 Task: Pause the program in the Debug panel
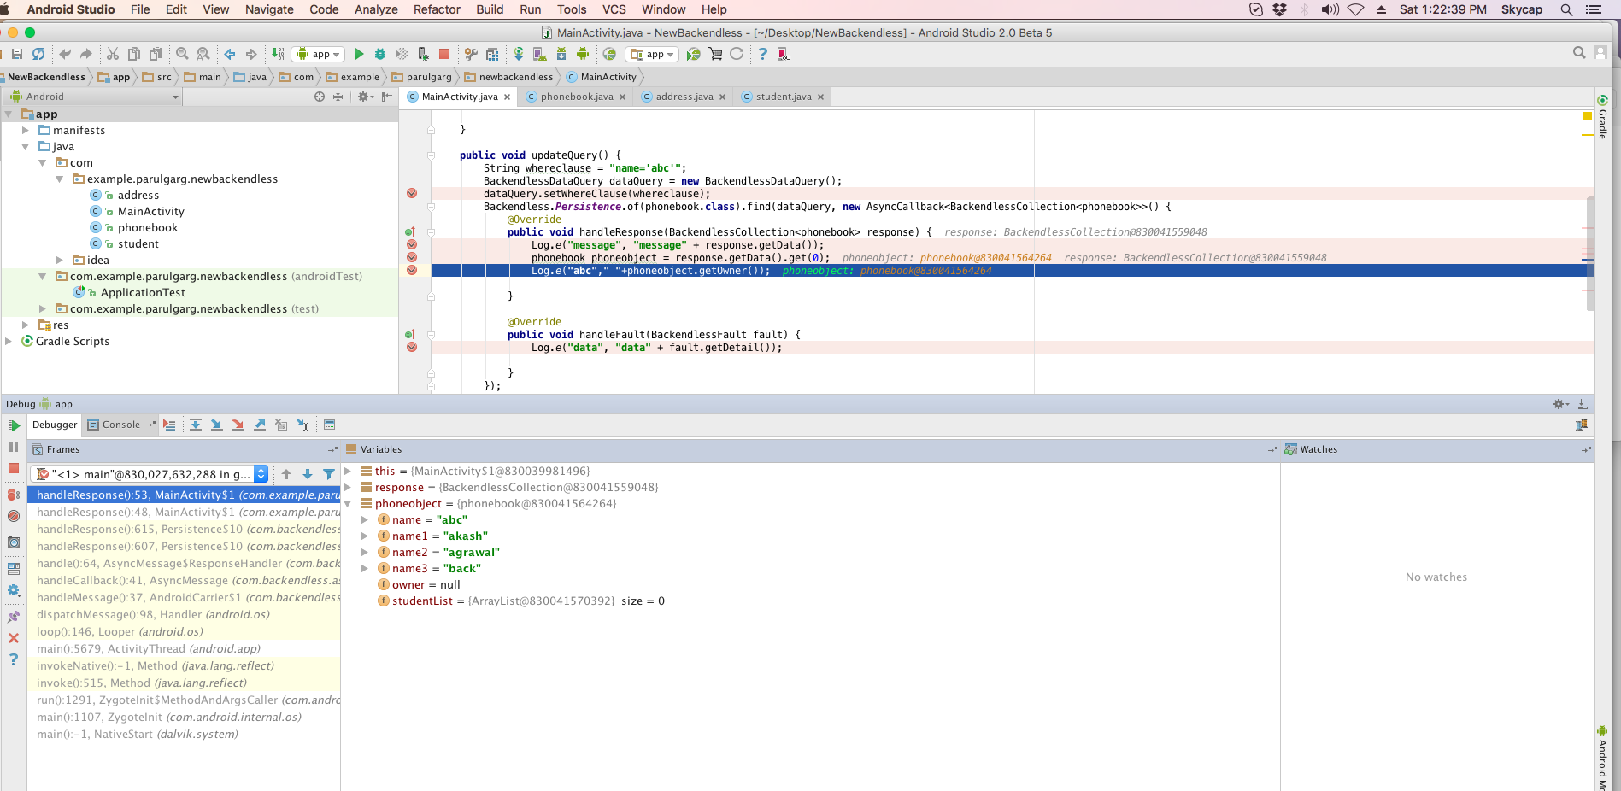click(x=14, y=447)
